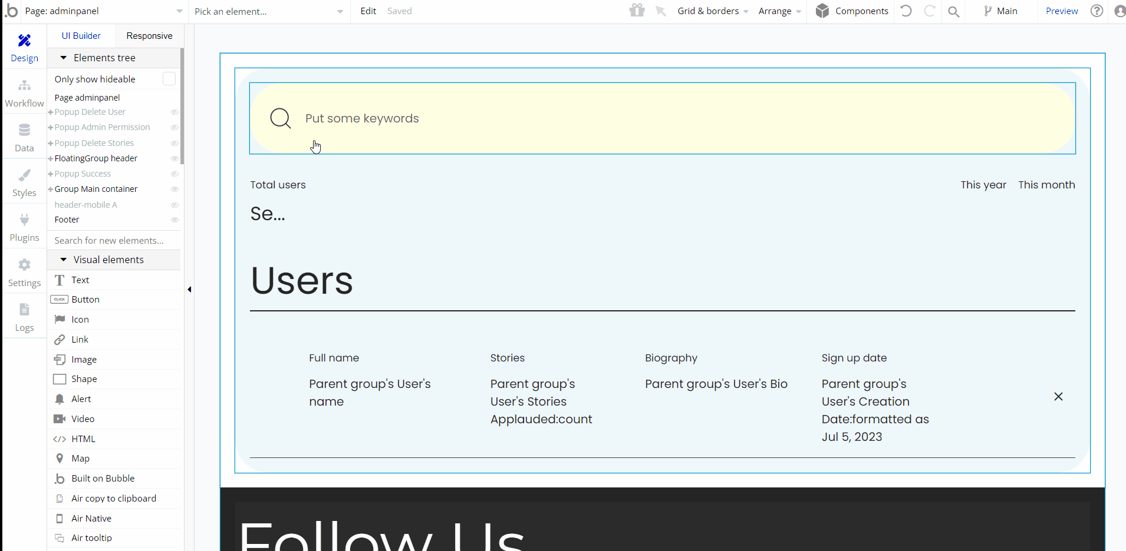Click the Put some keywords search input
The height and width of the screenshot is (551, 1126).
pyautogui.click(x=663, y=118)
